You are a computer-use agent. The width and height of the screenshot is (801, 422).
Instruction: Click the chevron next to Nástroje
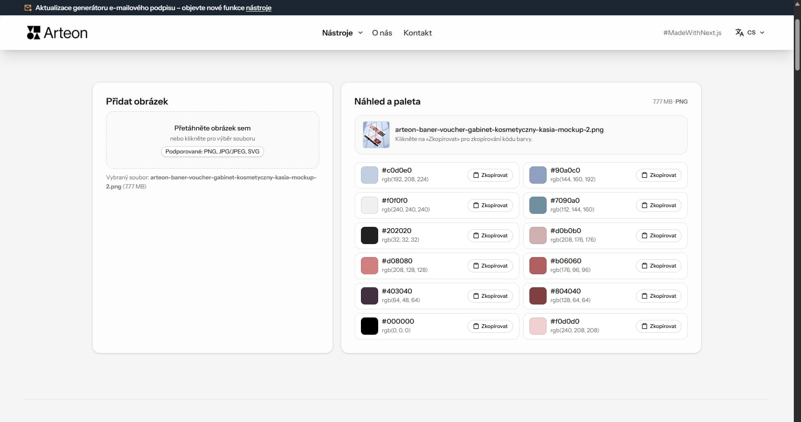coord(360,33)
